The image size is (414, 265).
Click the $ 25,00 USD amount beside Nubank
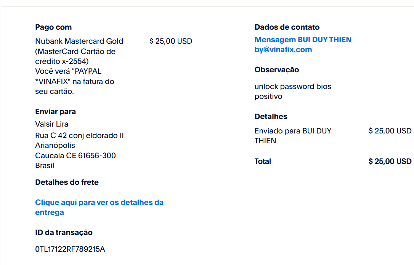point(170,41)
